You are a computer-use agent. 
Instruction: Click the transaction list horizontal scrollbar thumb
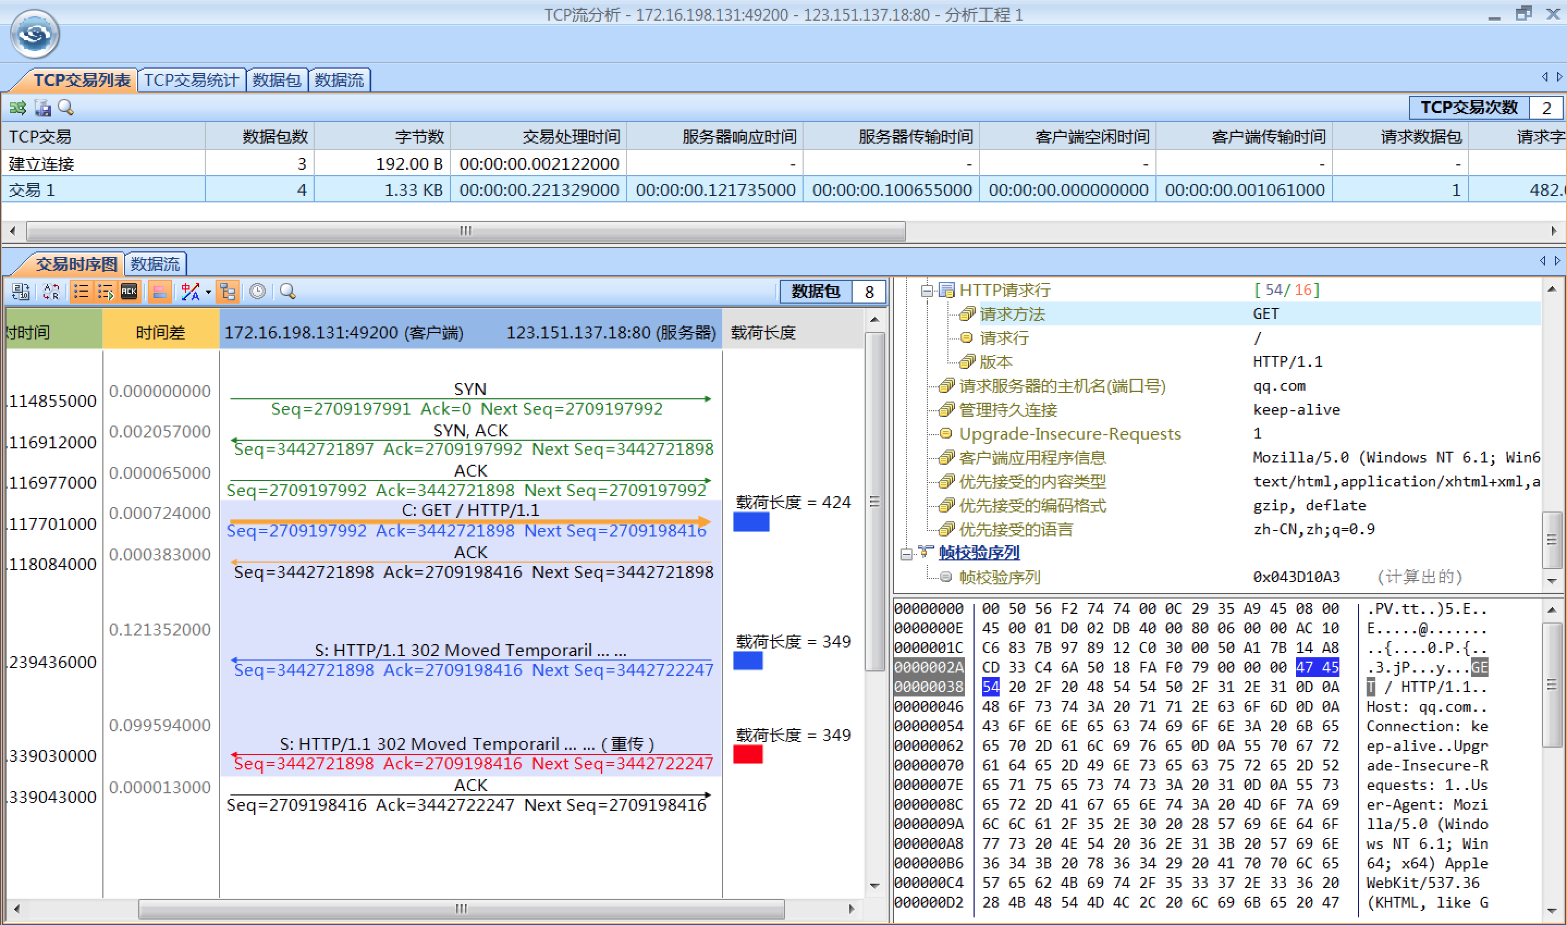point(465,231)
